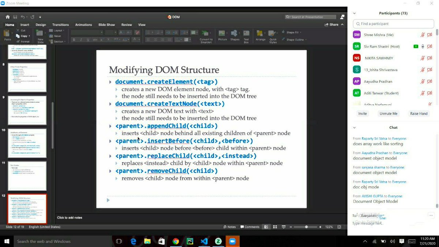
Task: Click the Invite button in participants panel
Action: [x=362, y=113]
